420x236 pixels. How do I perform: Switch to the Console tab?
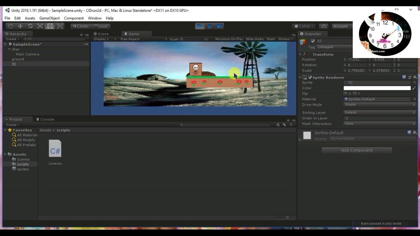click(x=45, y=119)
